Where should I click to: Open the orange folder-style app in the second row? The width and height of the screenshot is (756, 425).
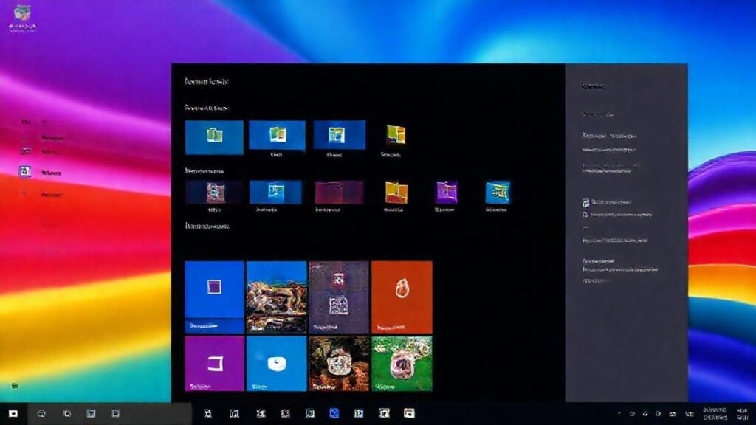coord(396,193)
